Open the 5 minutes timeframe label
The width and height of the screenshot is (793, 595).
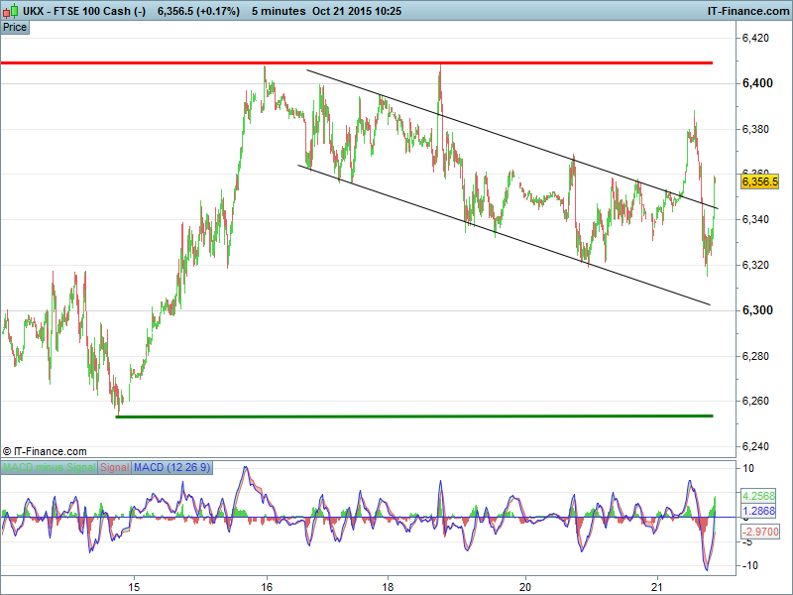(x=279, y=10)
